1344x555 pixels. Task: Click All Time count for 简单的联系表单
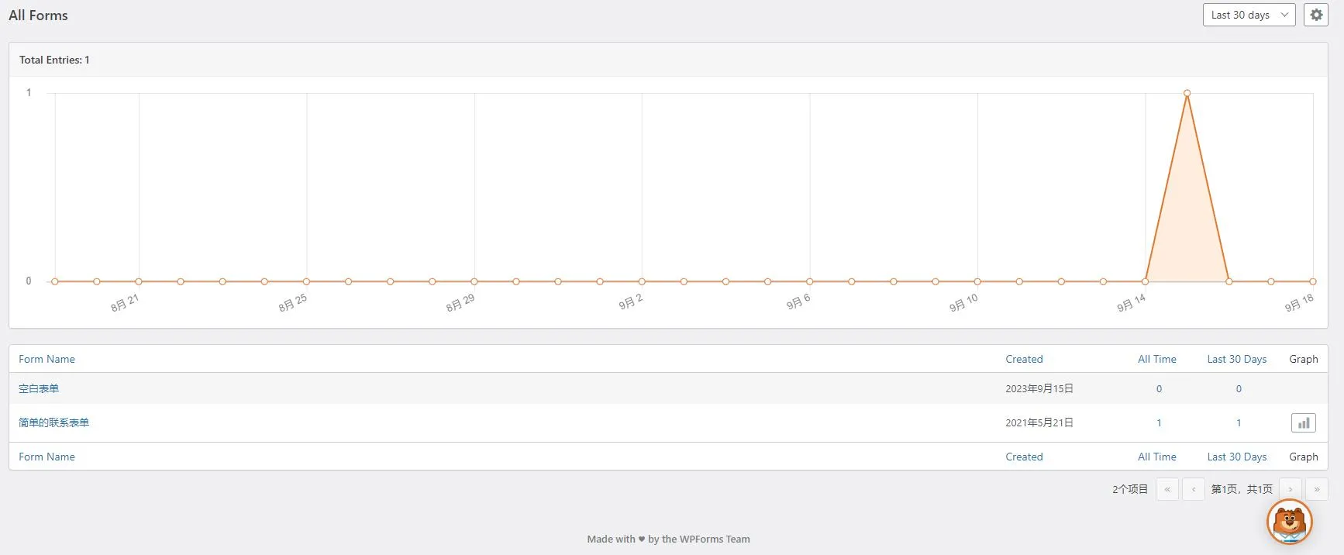coord(1159,422)
